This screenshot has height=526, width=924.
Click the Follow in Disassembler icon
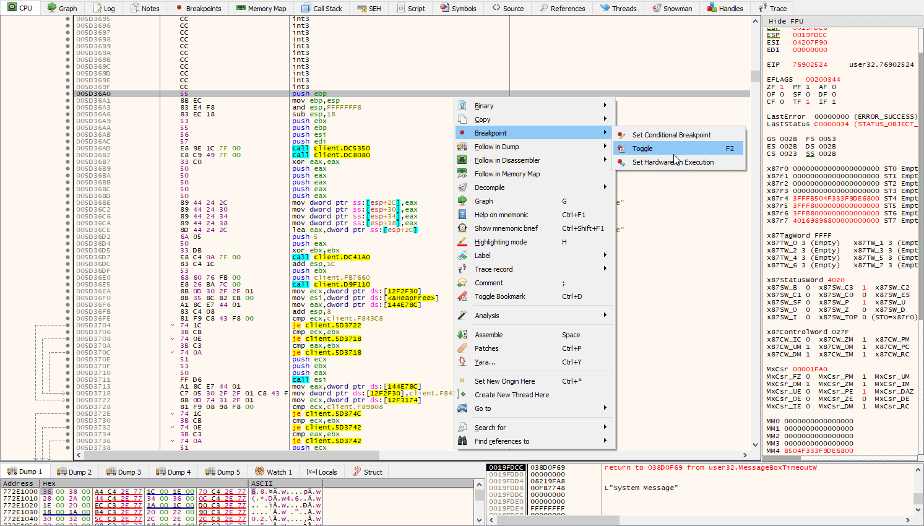[x=462, y=160]
